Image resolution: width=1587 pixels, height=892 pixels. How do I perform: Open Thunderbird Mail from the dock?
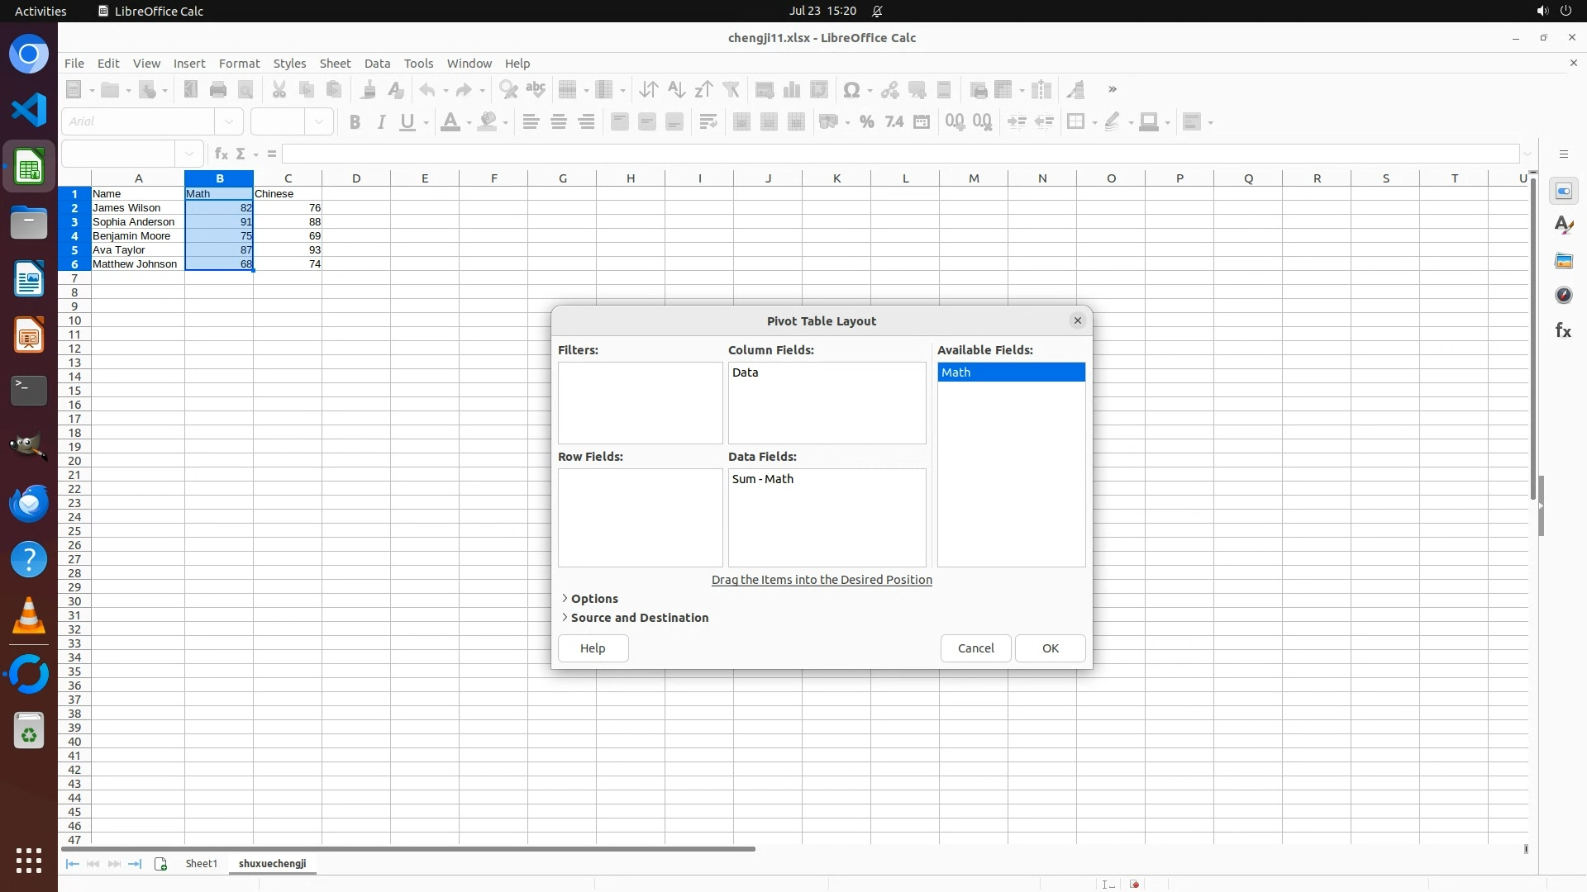[x=29, y=503]
